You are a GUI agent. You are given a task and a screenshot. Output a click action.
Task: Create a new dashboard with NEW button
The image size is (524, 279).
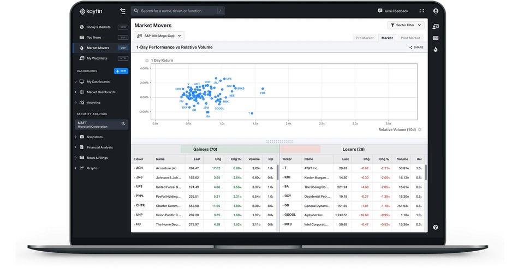(x=121, y=71)
